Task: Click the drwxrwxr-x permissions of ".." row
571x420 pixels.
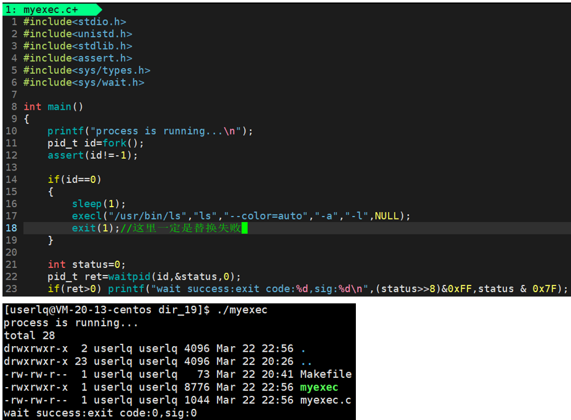Action: point(36,361)
